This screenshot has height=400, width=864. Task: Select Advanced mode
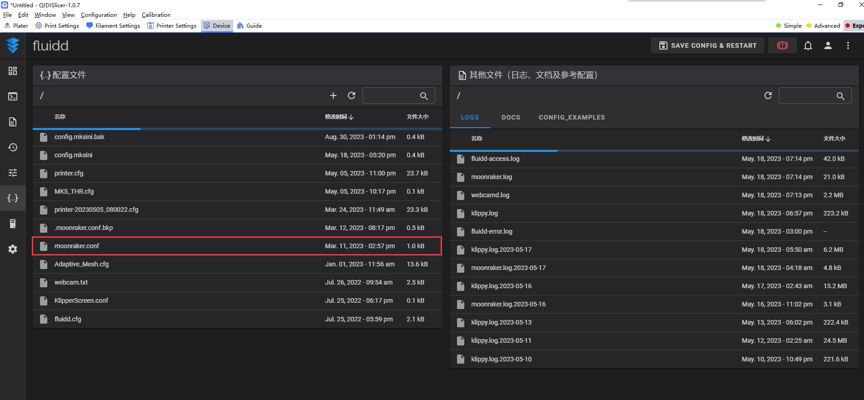click(824, 26)
